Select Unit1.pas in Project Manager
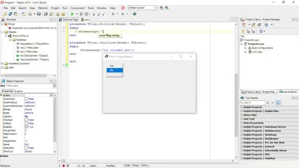Image resolution: width=299 pixels, height=168 pixels. [x=257, y=52]
